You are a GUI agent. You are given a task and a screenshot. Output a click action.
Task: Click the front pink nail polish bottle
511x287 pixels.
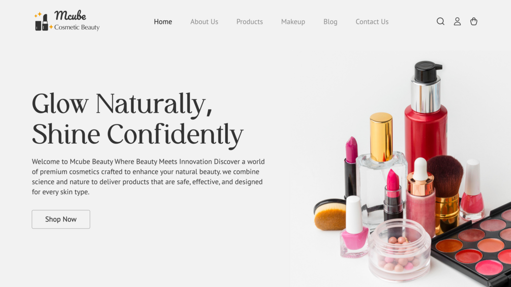click(x=354, y=227)
